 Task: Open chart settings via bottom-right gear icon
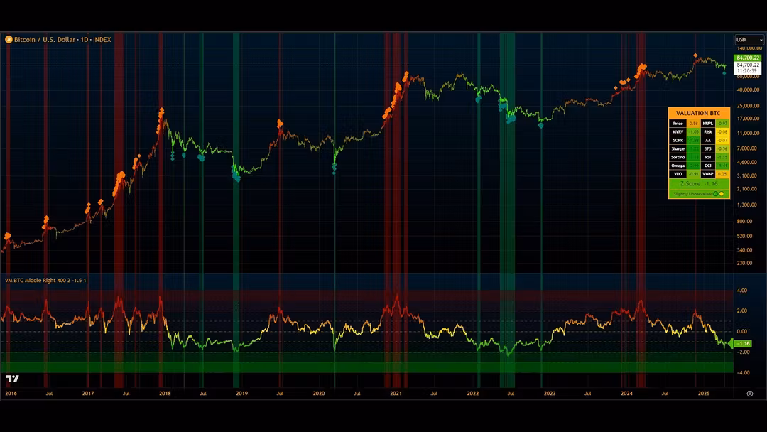750,393
